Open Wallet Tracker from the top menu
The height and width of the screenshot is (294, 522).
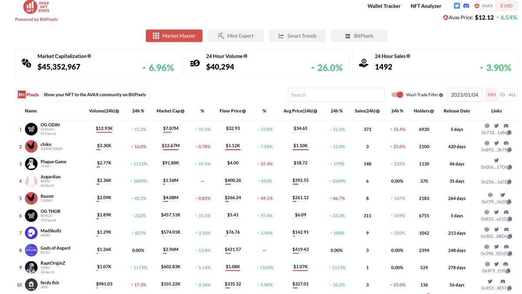click(384, 6)
